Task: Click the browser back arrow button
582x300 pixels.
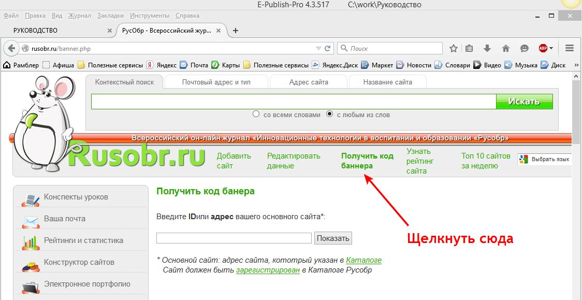Action: coord(11,49)
